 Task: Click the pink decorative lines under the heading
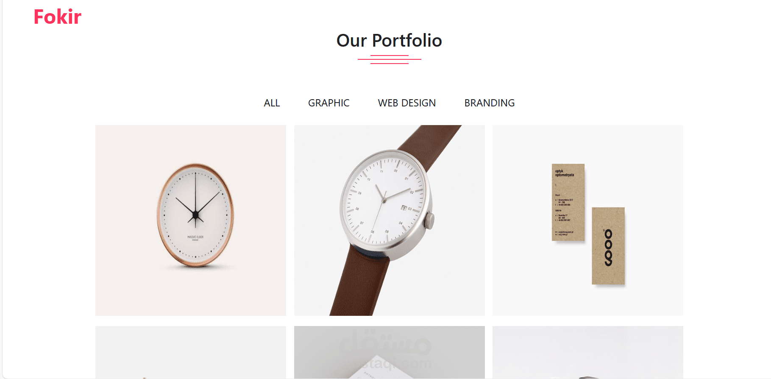coord(389,59)
